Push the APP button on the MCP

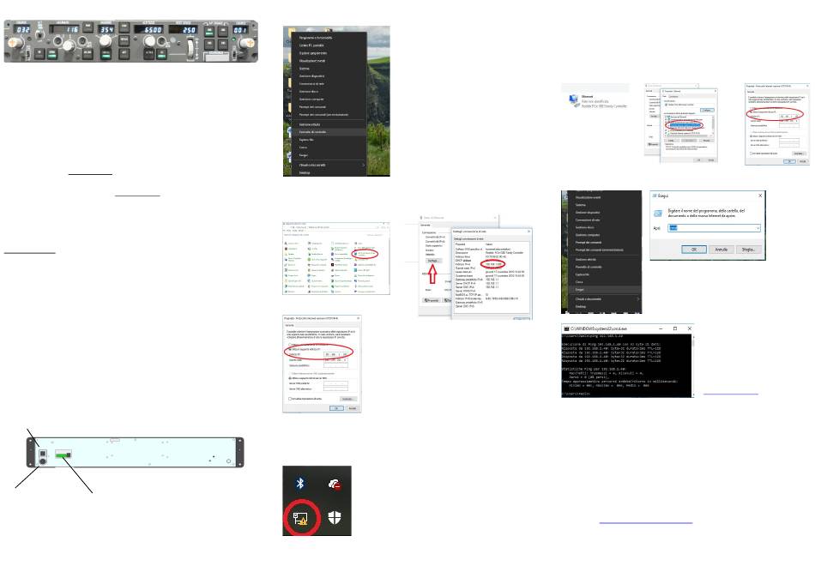(x=124, y=53)
